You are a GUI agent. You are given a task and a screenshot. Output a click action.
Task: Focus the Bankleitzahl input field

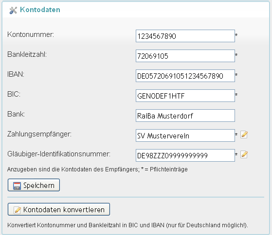click(x=185, y=56)
